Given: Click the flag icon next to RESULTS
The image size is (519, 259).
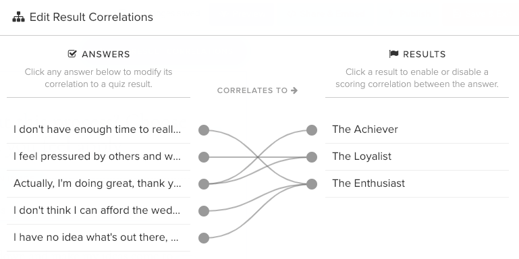Looking at the screenshot, I should click(394, 54).
